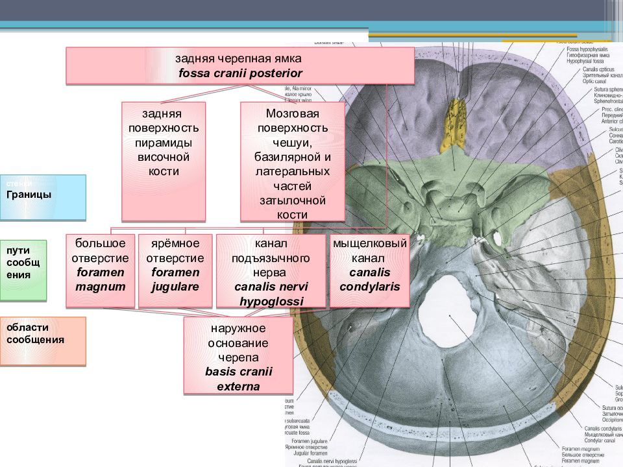Select the 'задняя поверхность пирамиды височной кости' box
623x467 pixels.
[x=164, y=162]
